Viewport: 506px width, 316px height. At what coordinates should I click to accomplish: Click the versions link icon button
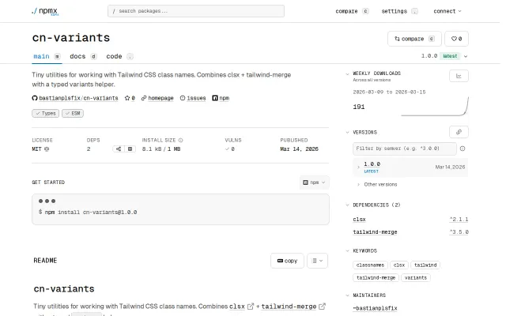click(x=459, y=132)
